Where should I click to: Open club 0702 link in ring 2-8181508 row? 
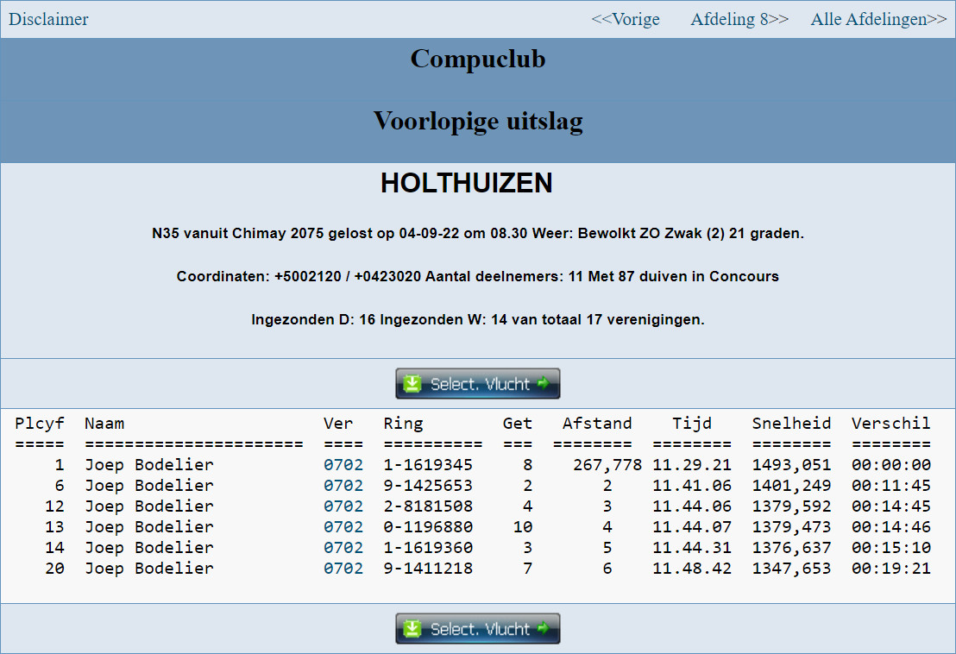[x=343, y=506]
